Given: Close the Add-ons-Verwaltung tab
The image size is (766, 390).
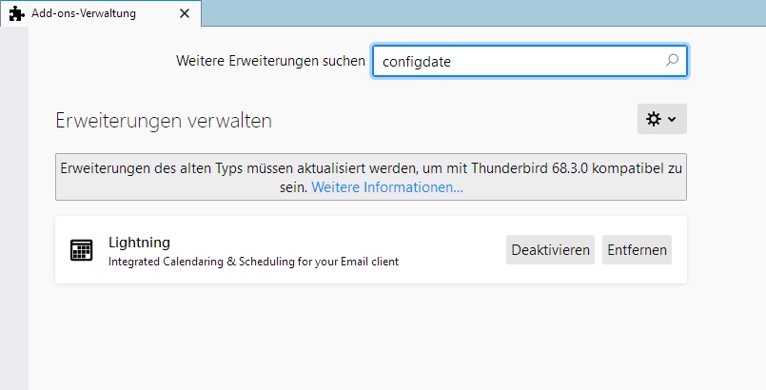Looking at the screenshot, I should click(185, 13).
